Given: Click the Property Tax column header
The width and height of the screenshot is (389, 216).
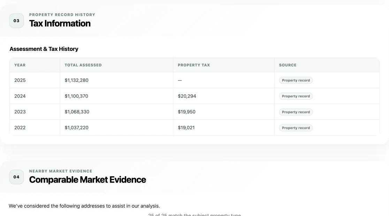Looking at the screenshot, I should (x=194, y=65).
